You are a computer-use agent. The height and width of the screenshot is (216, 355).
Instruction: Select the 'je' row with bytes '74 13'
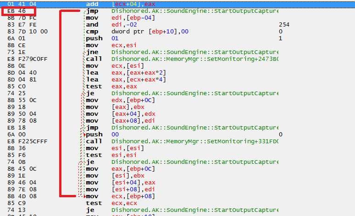182,210
